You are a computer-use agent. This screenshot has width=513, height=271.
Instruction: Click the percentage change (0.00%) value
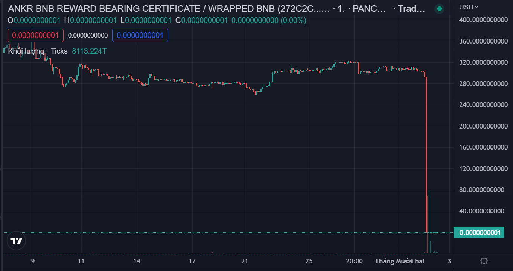[293, 20]
